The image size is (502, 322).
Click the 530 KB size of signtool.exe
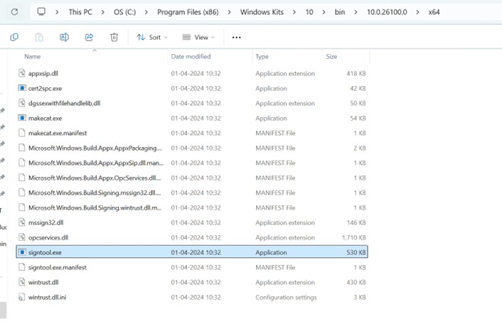pyautogui.click(x=356, y=252)
